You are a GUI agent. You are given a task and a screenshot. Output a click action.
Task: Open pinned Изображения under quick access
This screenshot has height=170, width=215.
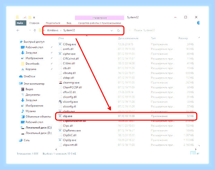coord(34,58)
